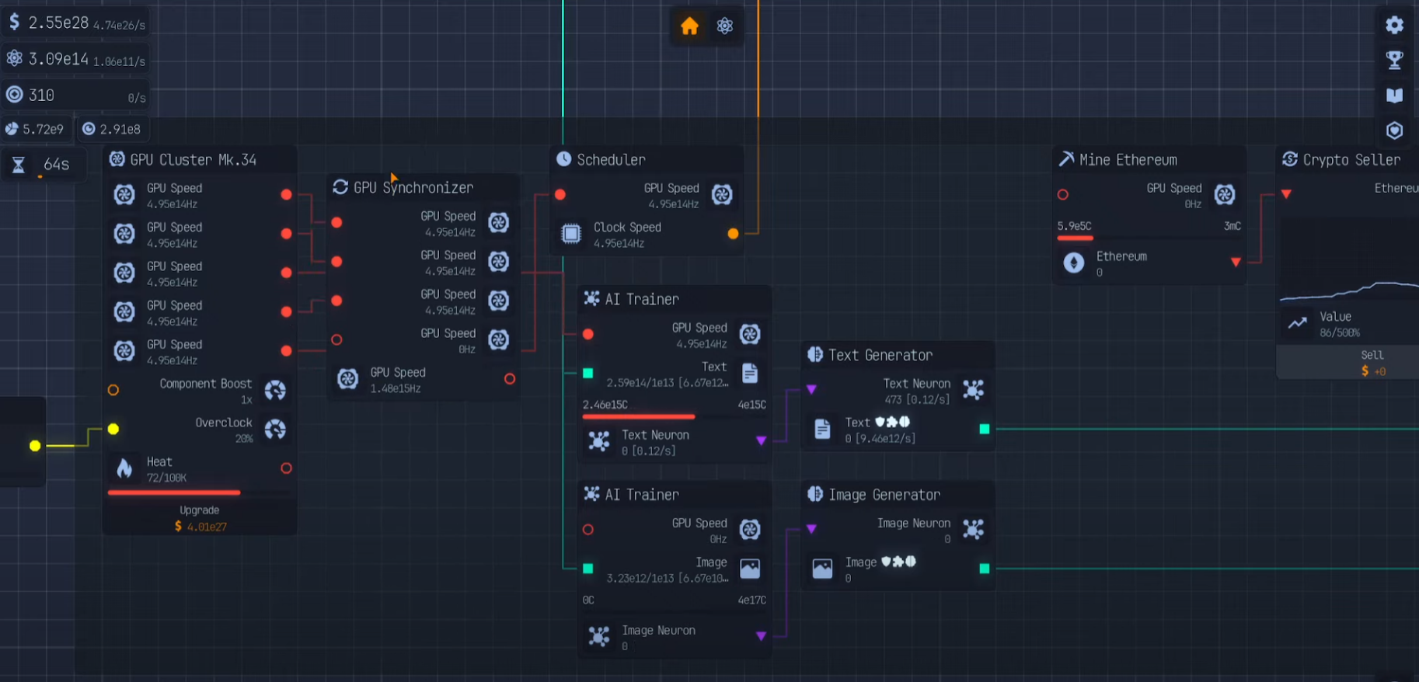Screen dimensions: 1419x682
Task: Toggle the Heat output port circle
Action: tap(286, 468)
